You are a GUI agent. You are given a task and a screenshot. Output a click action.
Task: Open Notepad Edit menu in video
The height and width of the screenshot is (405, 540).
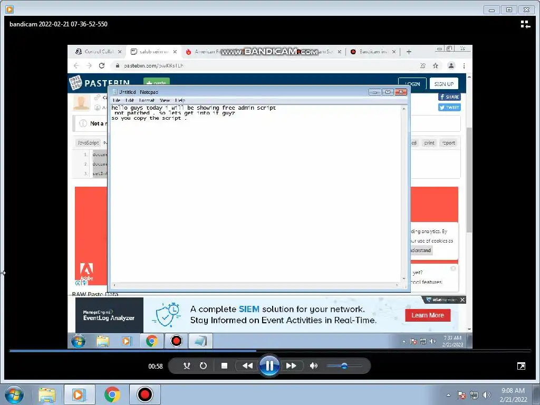click(130, 100)
